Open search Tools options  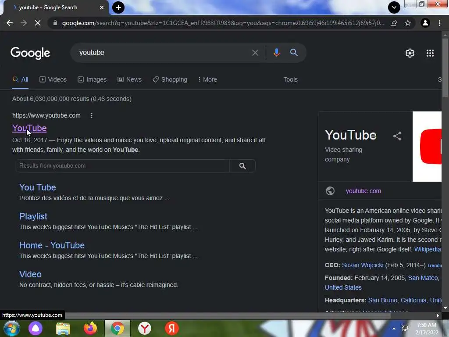(x=290, y=80)
